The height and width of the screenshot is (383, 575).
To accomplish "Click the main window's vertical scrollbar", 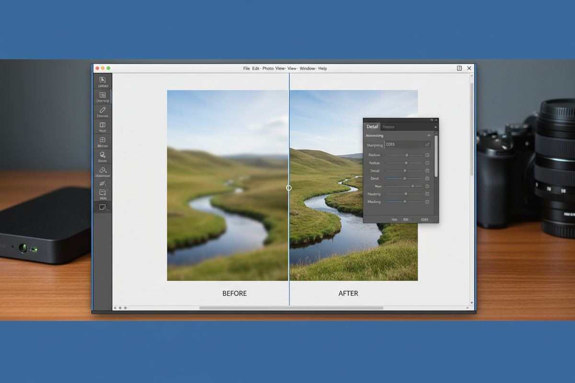I will (472, 129).
